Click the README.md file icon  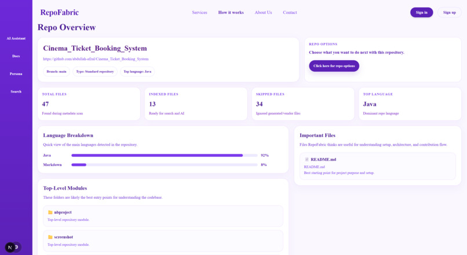[x=307, y=160]
